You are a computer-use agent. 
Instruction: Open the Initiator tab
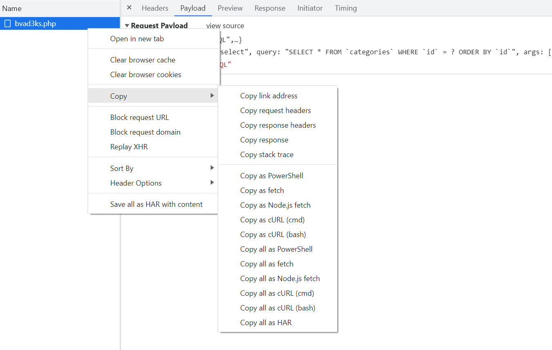pyautogui.click(x=310, y=8)
